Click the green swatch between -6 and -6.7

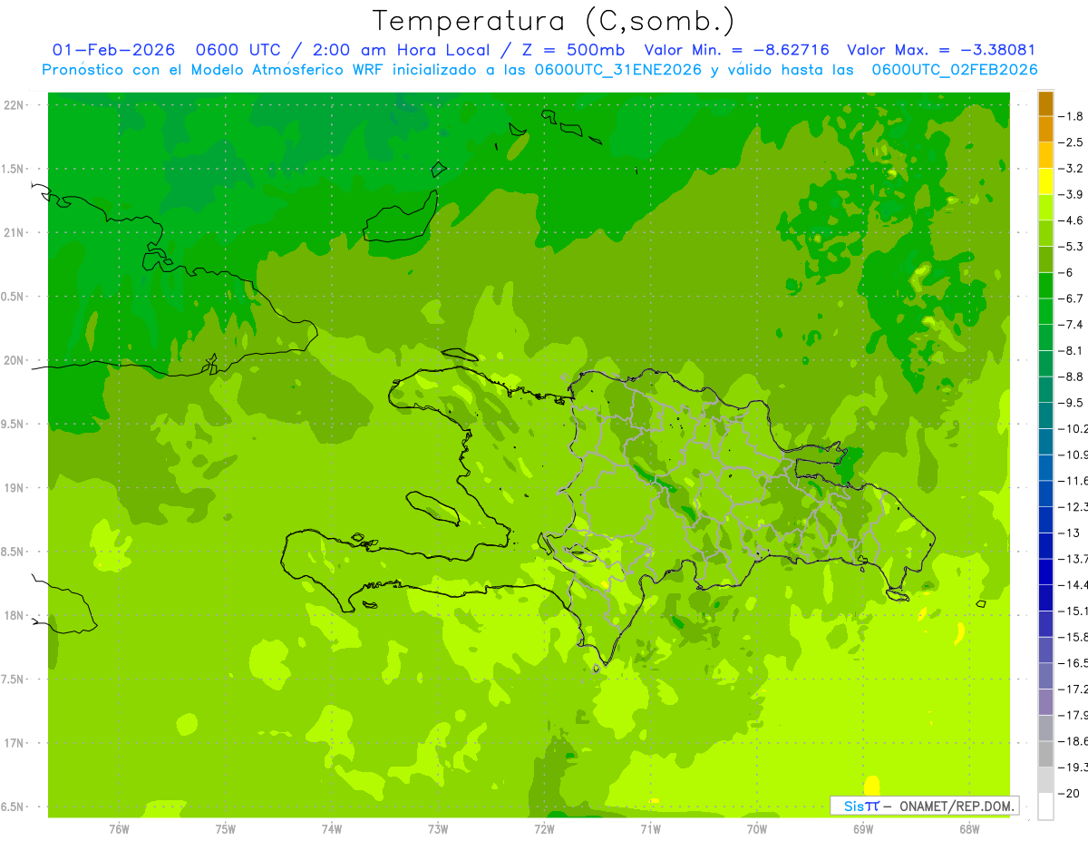pos(1045,285)
